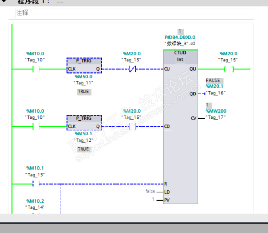Screen dimensions: 268x233
Task: Click the PV preset value 1
Action: point(153,199)
